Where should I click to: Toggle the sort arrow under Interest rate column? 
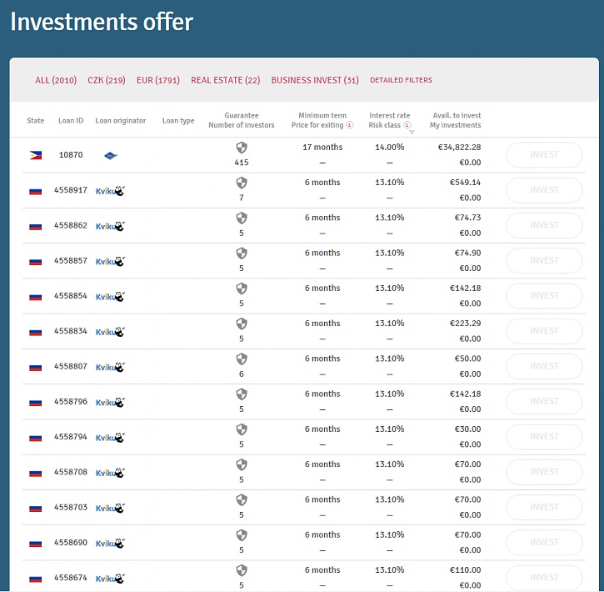(x=412, y=133)
